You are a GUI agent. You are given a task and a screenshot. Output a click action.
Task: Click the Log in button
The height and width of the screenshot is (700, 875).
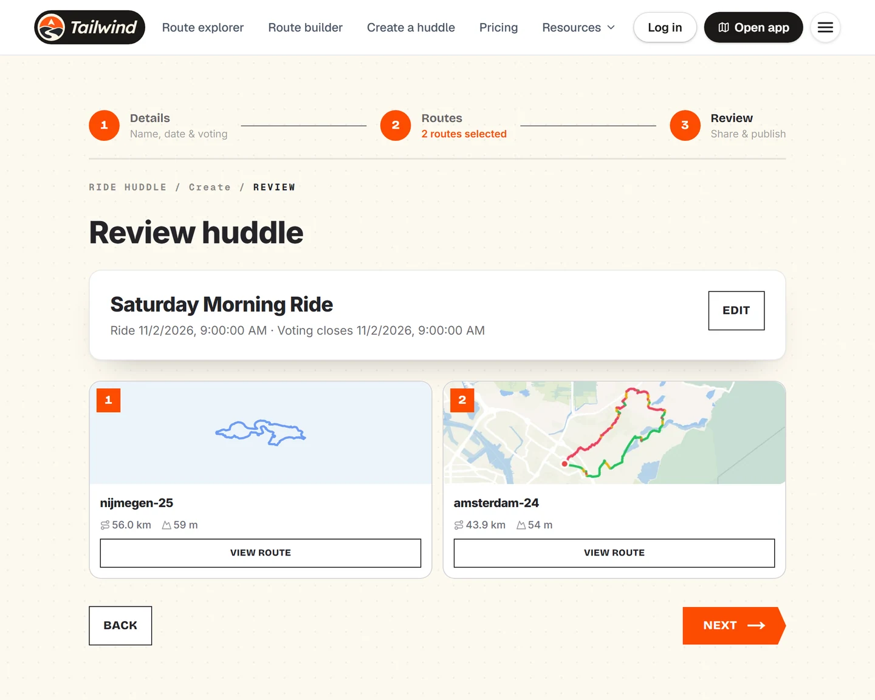[665, 27]
